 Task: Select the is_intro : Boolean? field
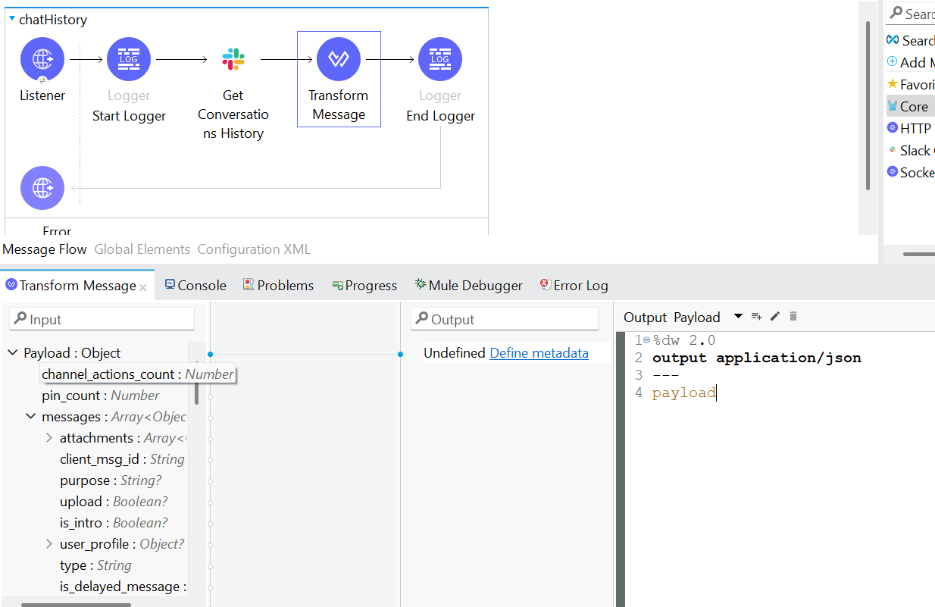[x=114, y=523]
